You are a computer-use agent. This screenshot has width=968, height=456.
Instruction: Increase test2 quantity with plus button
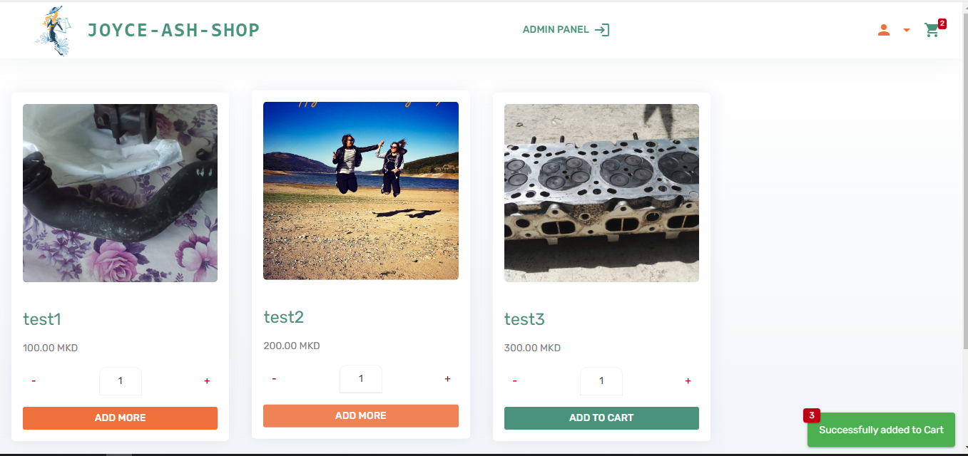[x=447, y=379]
